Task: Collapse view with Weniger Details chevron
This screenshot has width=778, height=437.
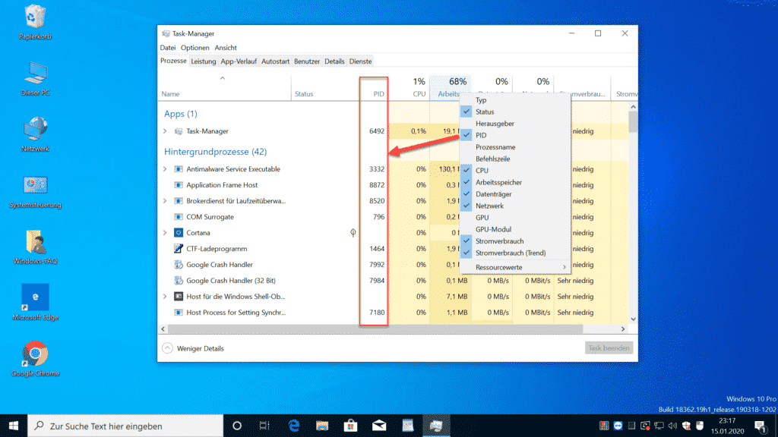Action: pos(168,348)
